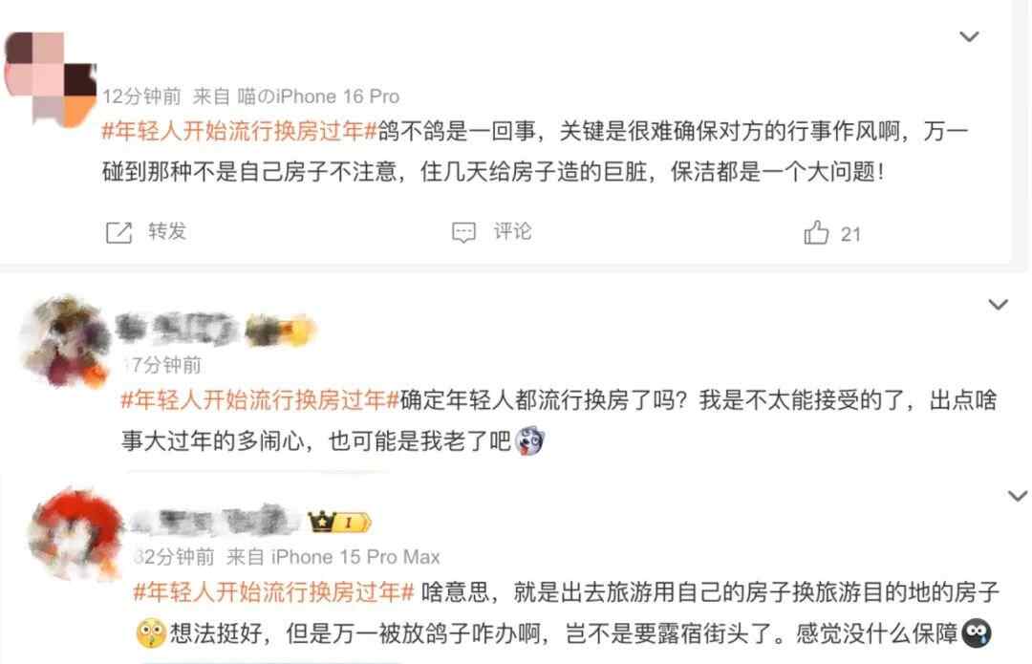Screen dimensions: 1032x664
Task: Click the crying black emoji at end
Action: pos(976,633)
